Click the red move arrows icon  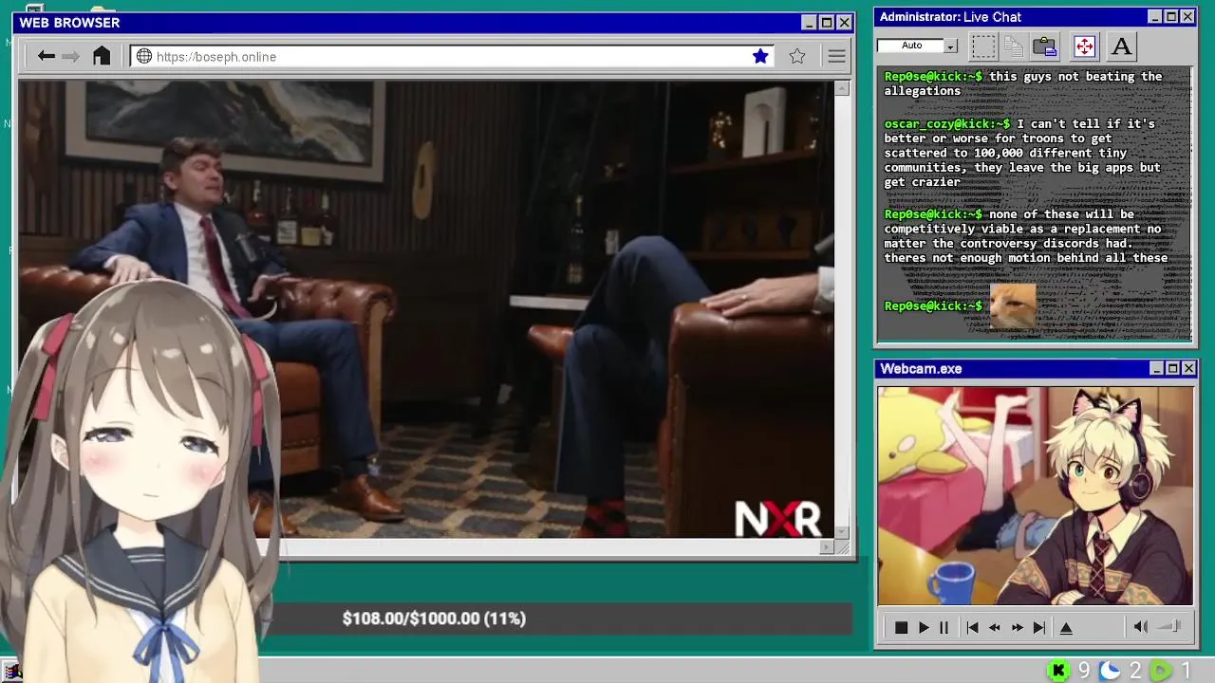coord(1084,46)
